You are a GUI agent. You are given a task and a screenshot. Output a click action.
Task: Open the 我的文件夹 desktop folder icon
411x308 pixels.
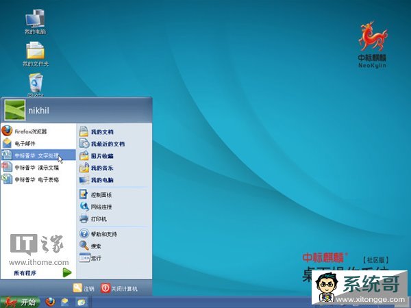point(36,54)
